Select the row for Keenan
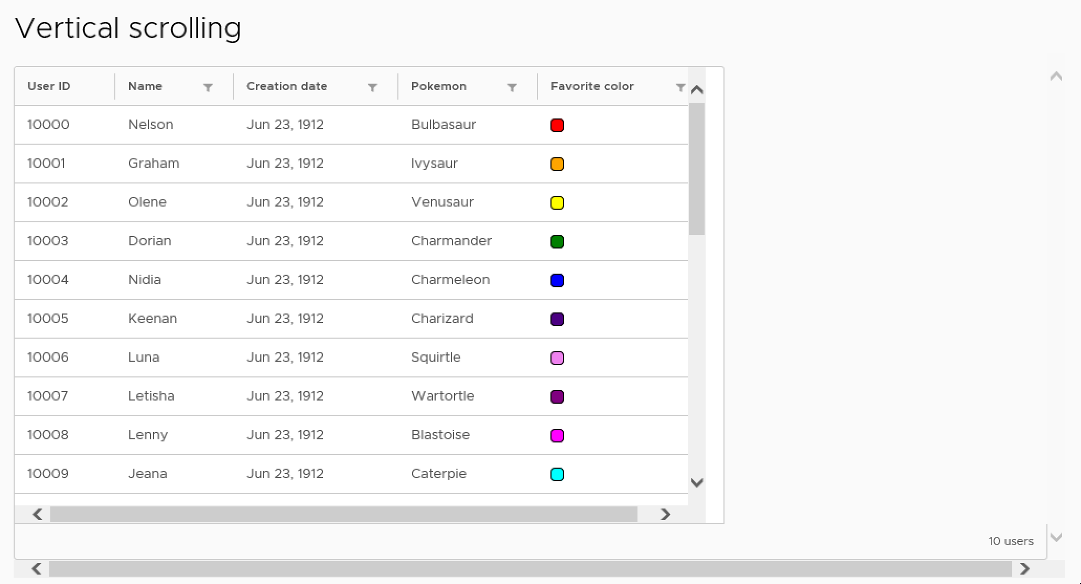This screenshot has height=584, width=1081. pyautogui.click(x=152, y=318)
